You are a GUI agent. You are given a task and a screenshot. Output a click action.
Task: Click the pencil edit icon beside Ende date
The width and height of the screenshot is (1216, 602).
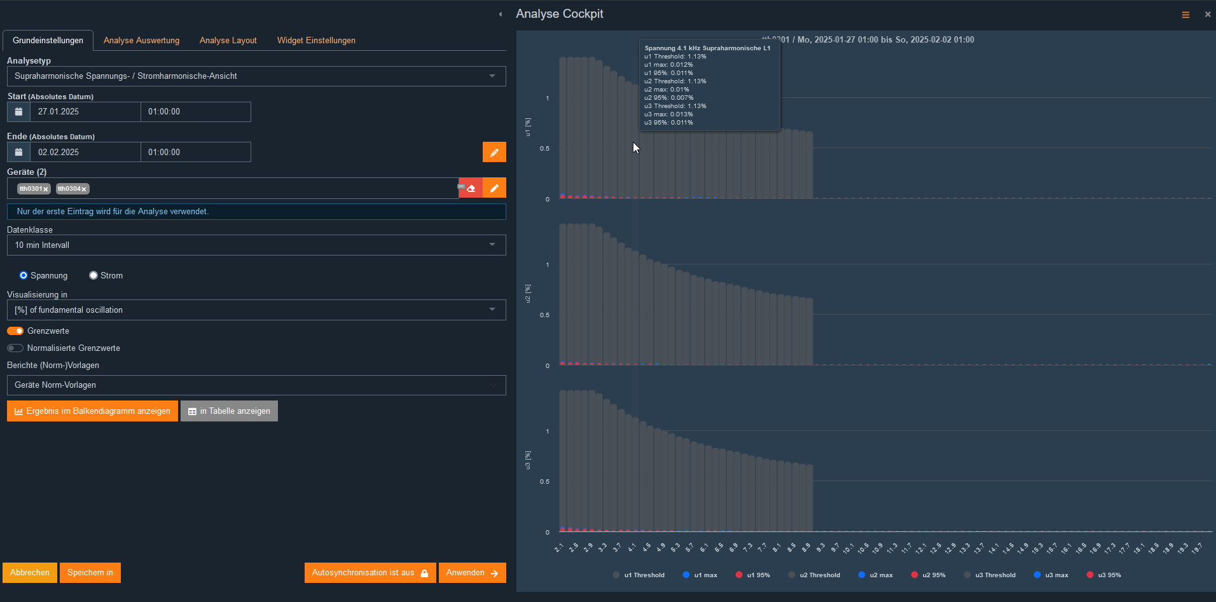[x=494, y=153]
